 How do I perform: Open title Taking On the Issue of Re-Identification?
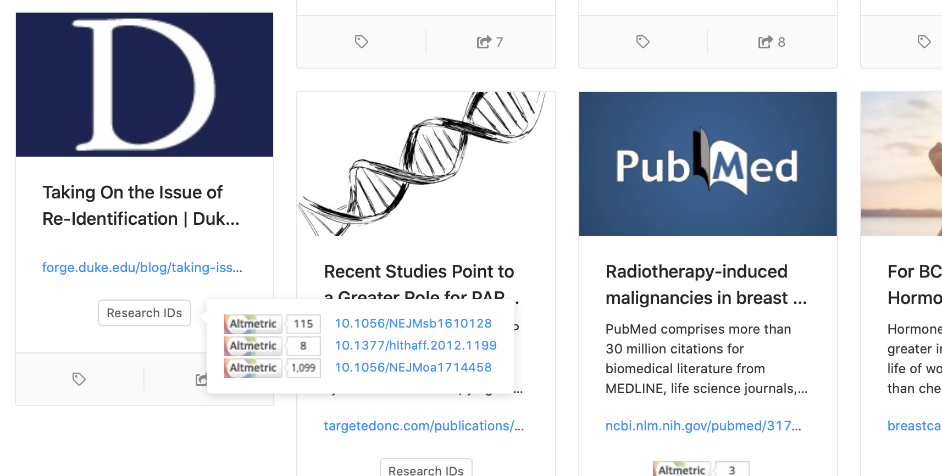coord(141,206)
